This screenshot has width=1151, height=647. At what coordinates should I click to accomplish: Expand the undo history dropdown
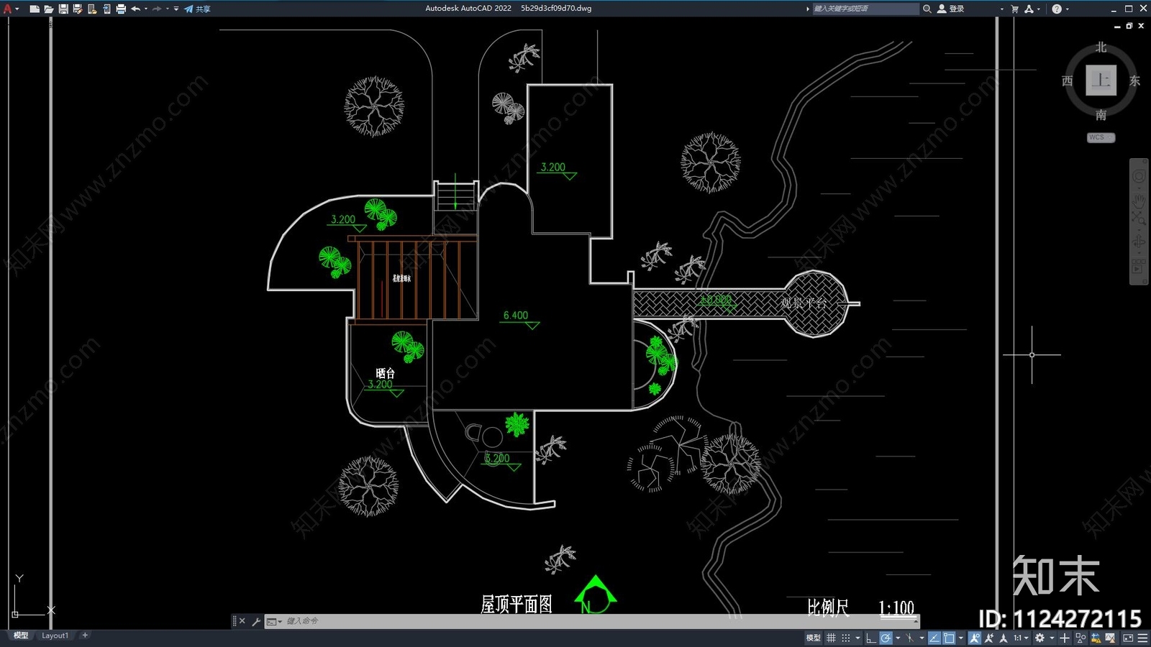pos(146,9)
